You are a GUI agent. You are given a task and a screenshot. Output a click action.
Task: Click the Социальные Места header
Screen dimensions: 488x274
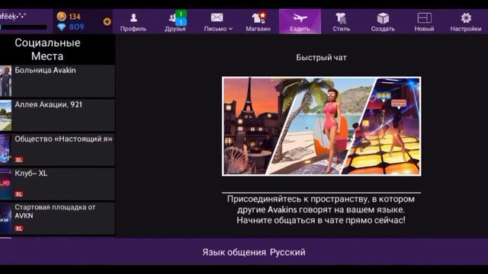(47, 49)
